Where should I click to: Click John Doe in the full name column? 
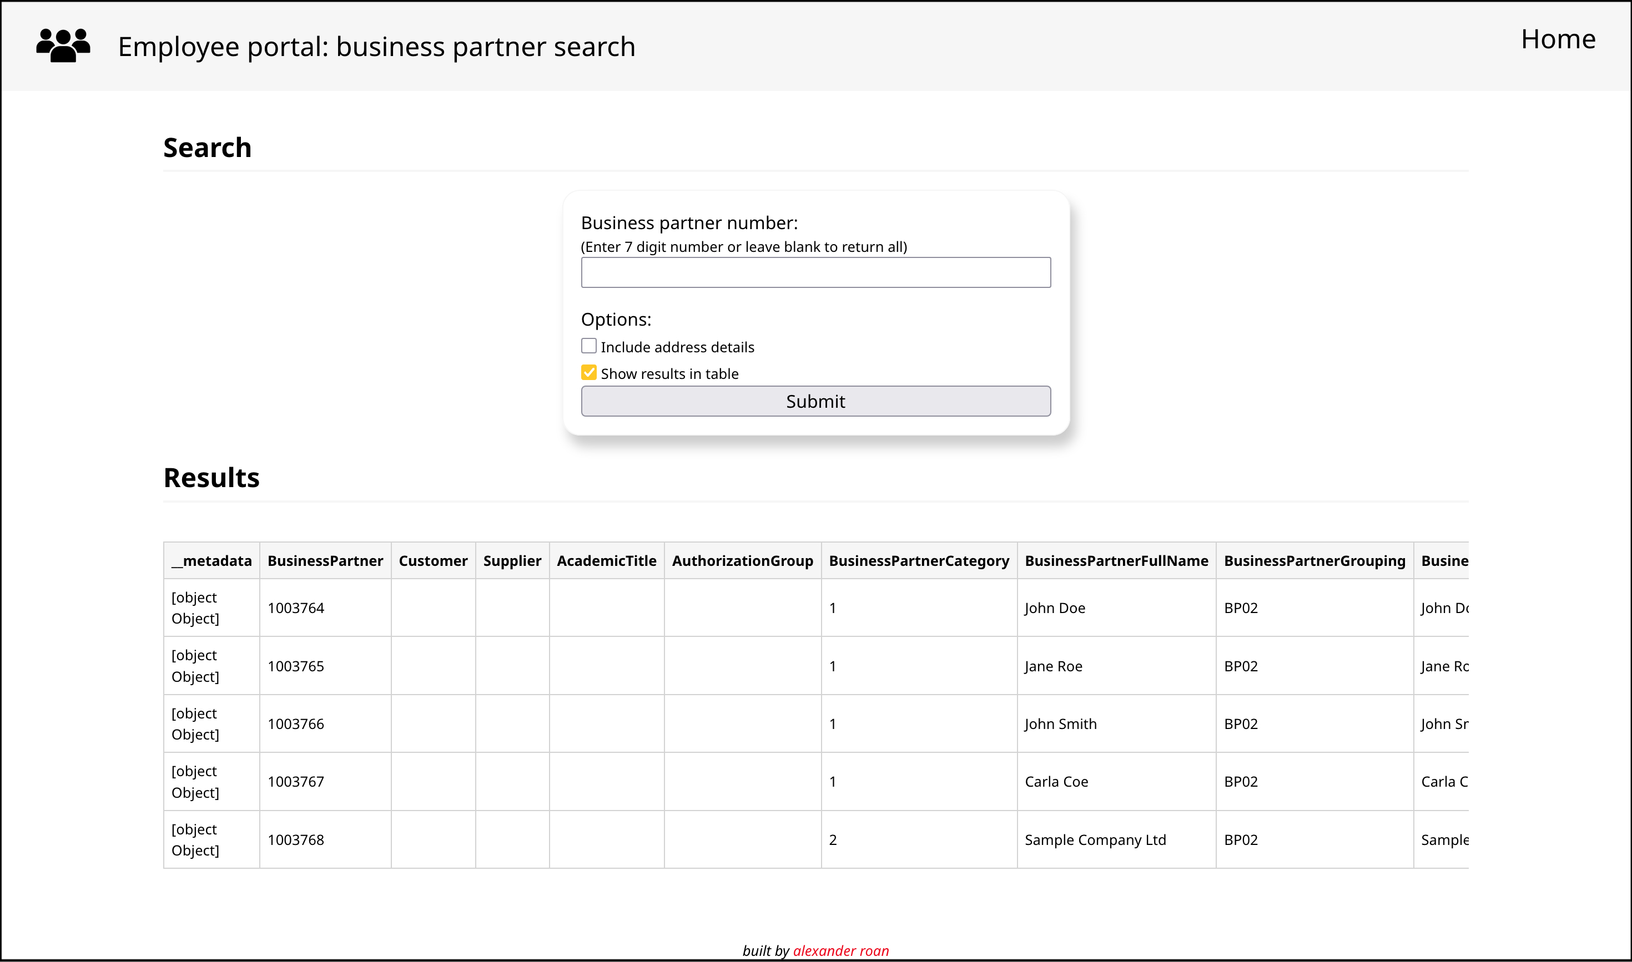1055,608
